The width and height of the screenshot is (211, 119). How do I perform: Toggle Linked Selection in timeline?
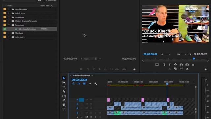click(x=84, y=84)
